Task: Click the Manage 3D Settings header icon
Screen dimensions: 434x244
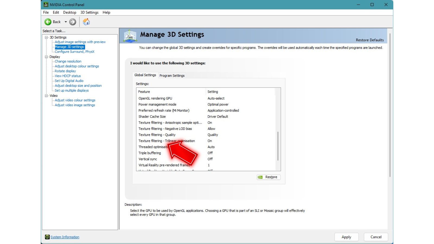Action: point(130,36)
